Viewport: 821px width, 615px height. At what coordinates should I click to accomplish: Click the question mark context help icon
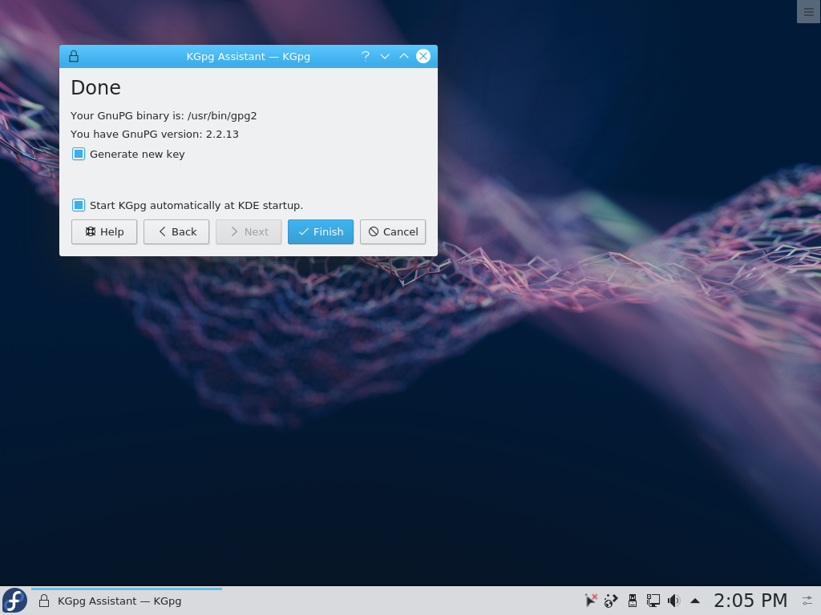click(x=366, y=56)
